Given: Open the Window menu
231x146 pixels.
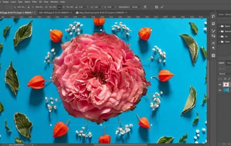Looking at the screenshot, I should 54,2.
